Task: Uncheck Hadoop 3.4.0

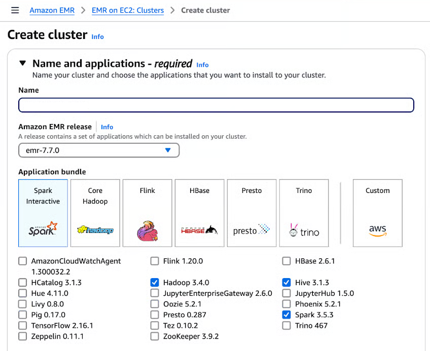Action: point(155,283)
